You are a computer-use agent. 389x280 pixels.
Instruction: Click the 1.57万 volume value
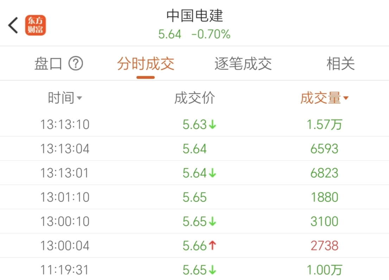325,124
